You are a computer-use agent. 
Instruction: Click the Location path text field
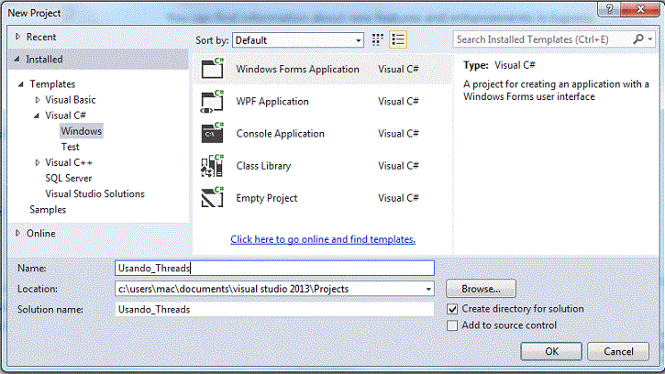[x=270, y=289]
